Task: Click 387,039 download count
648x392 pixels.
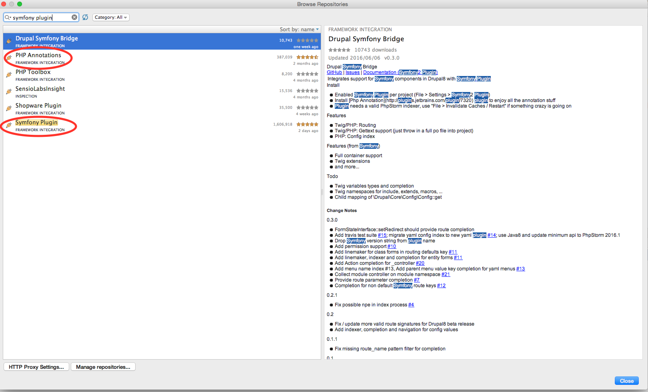Action: tap(284, 57)
